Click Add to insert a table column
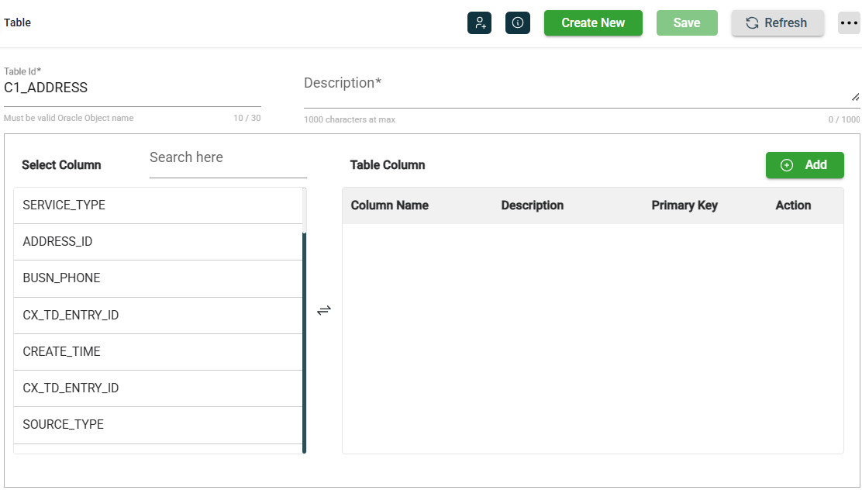Image resolution: width=862 pixels, height=490 pixels. [804, 165]
